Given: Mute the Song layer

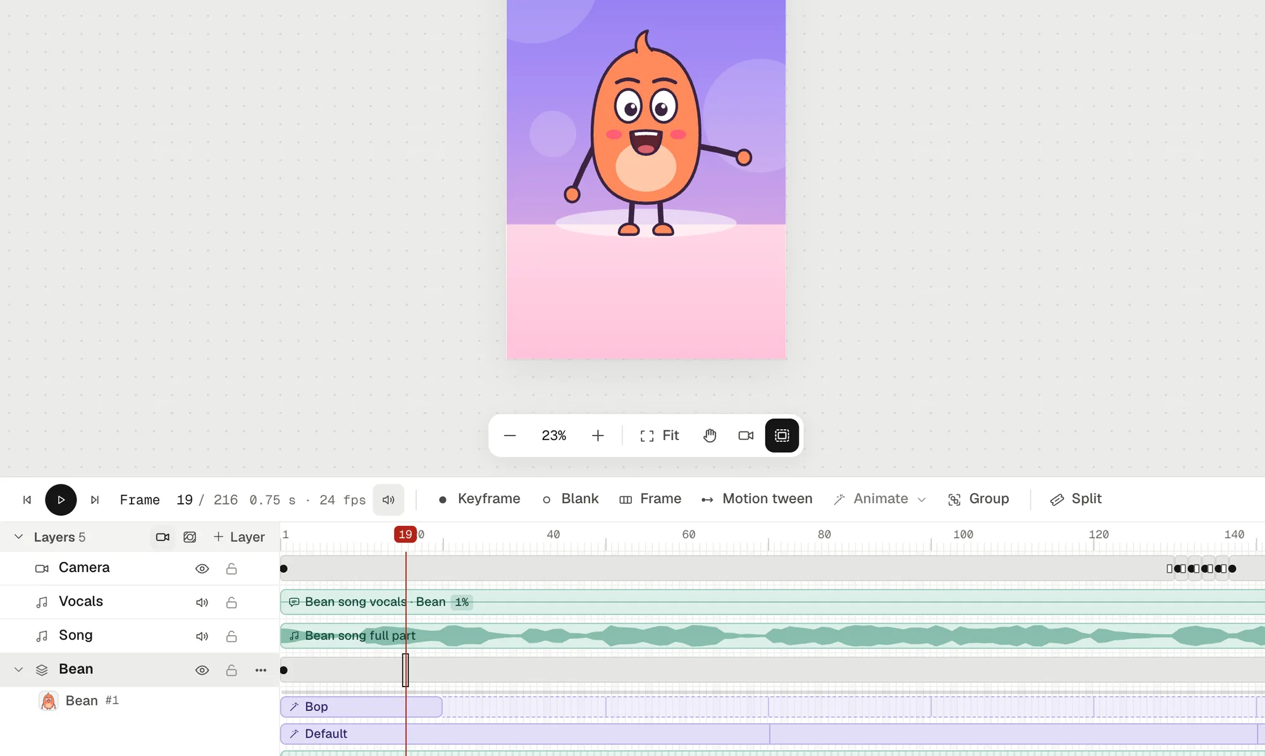Looking at the screenshot, I should tap(202, 637).
